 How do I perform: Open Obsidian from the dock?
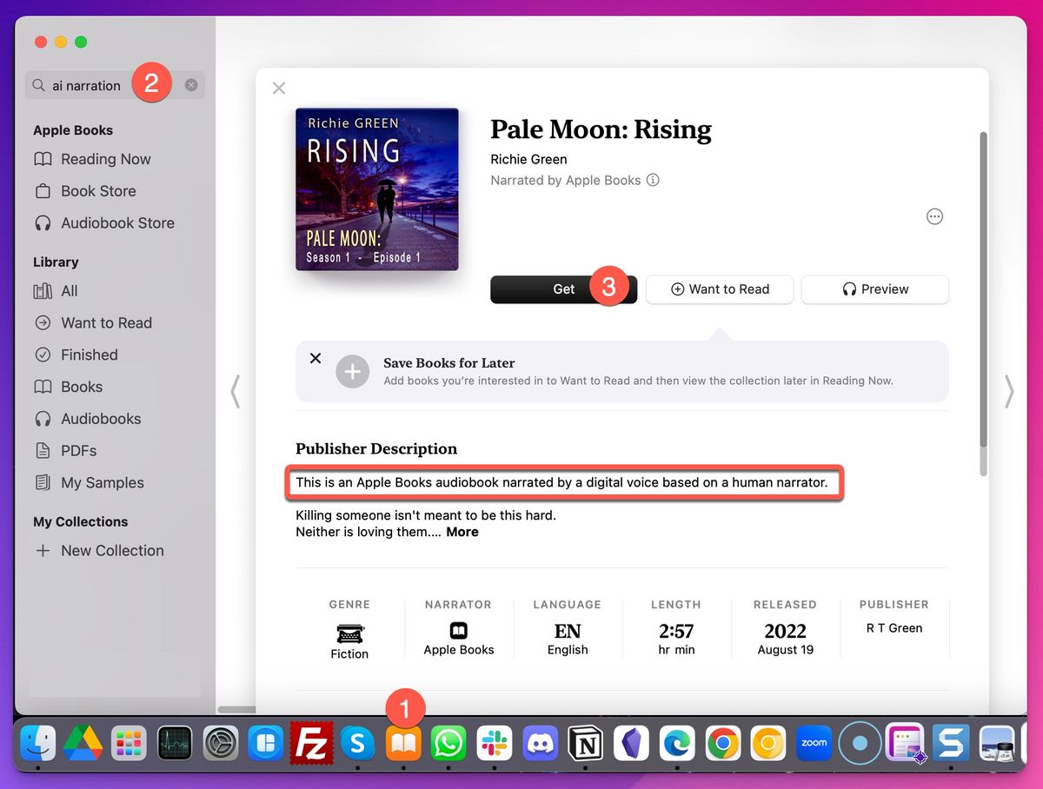(631, 743)
